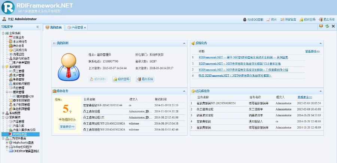Click 查看更多>> link in 系统公告 panel
Image resolution: width=337 pixels, height=163 pixels.
tap(312, 52)
